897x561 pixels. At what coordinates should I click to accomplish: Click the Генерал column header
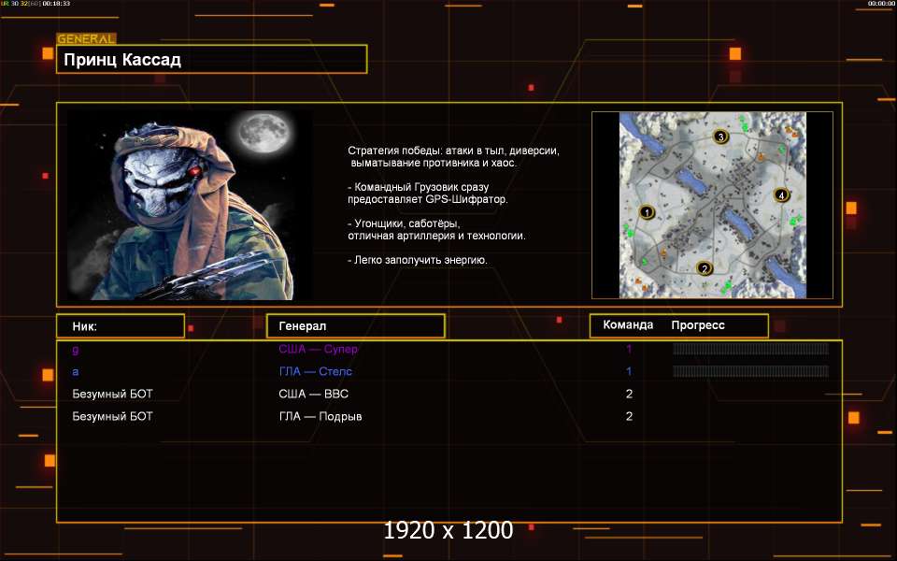point(356,325)
